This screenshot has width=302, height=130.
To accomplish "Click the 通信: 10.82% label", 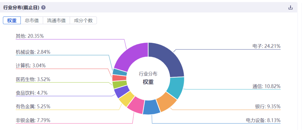I will click(266, 86).
